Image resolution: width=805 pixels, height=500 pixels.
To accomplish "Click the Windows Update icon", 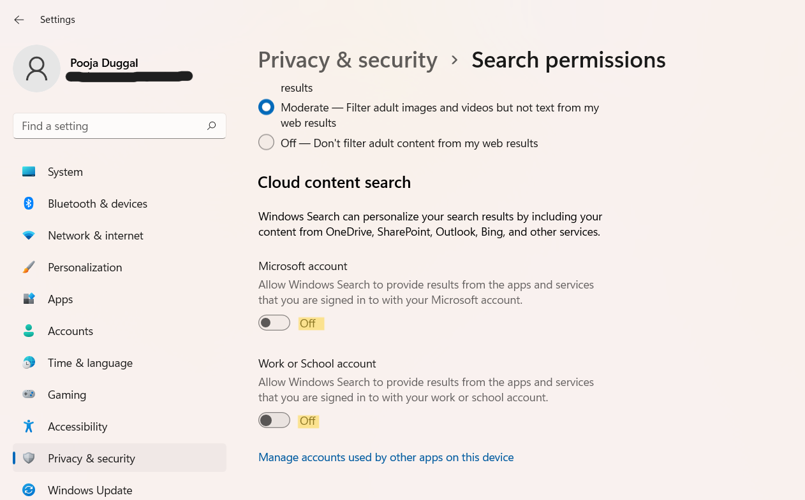I will (x=29, y=490).
